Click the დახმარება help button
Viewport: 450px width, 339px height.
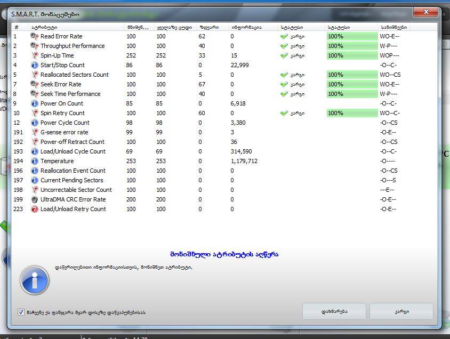pyautogui.click(x=334, y=311)
